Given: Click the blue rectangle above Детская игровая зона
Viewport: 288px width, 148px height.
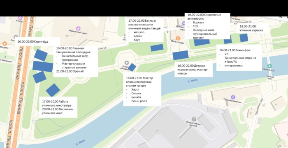Looking at the screenshot, I should [x=181, y=55].
